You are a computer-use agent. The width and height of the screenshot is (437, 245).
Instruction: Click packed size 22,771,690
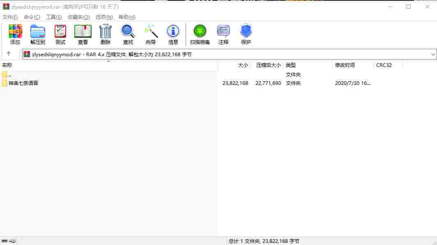pos(268,83)
